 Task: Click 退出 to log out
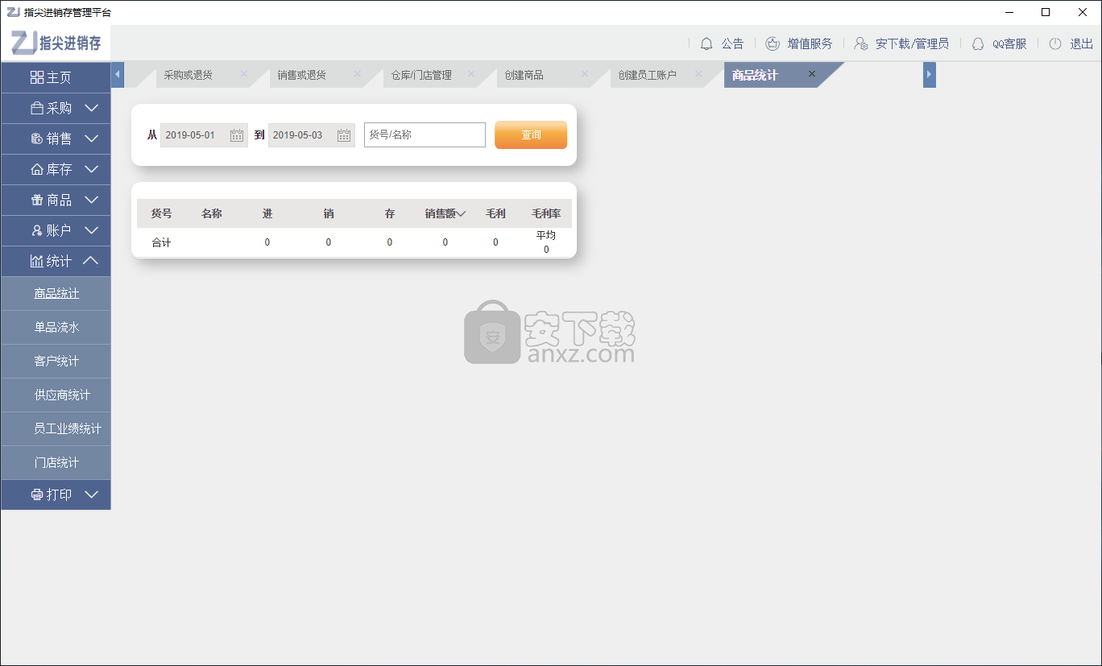pos(1081,43)
